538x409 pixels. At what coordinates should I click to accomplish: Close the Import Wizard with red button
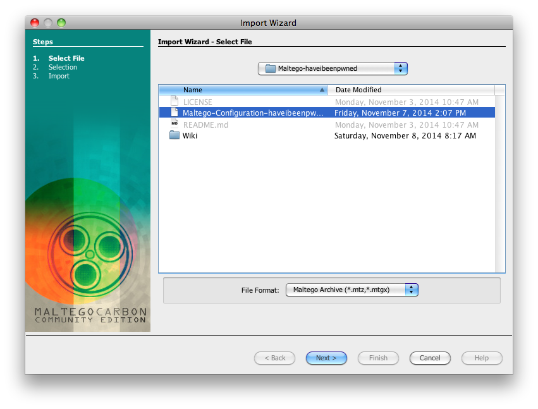point(35,23)
